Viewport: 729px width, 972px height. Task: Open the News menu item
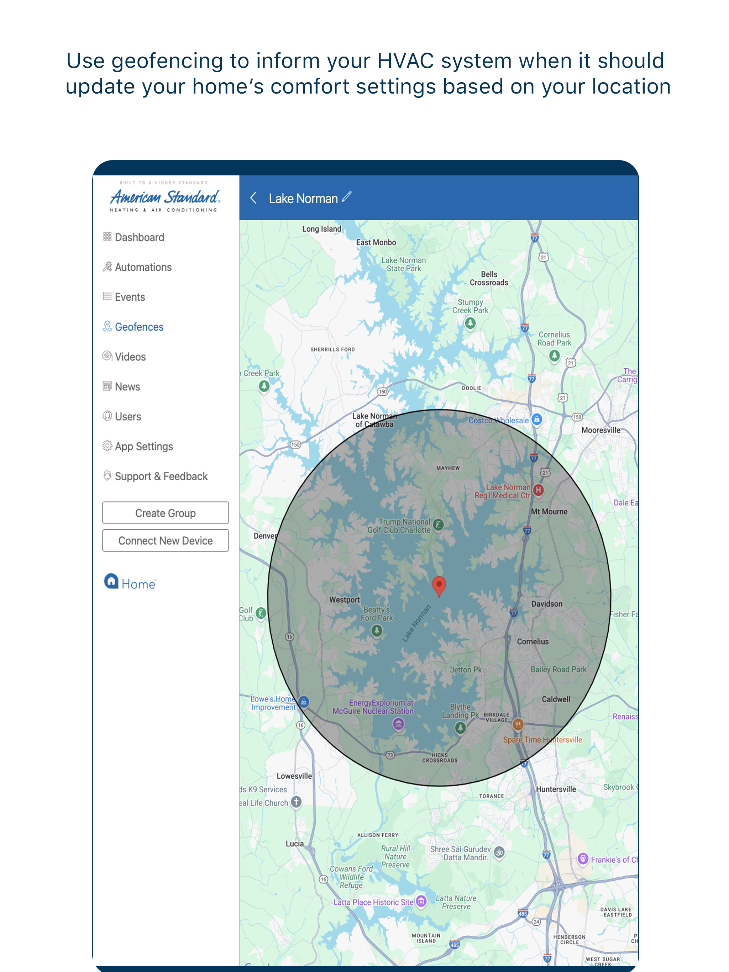(121, 387)
